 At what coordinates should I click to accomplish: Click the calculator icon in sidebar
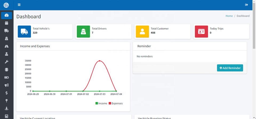tap(7, 116)
